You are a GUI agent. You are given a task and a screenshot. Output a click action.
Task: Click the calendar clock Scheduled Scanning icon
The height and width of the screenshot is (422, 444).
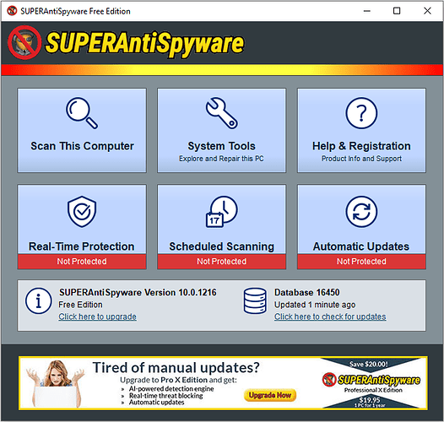[x=222, y=211]
